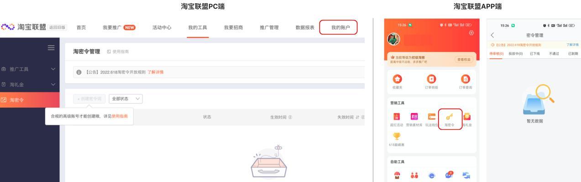The width and height of the screenshot is (581, 182).
Task: Open the 使用指南 link in the tooltip
Action: 120,116
